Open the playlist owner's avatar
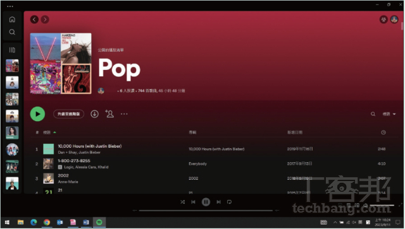The image size is (405, 229). (101, 91)
